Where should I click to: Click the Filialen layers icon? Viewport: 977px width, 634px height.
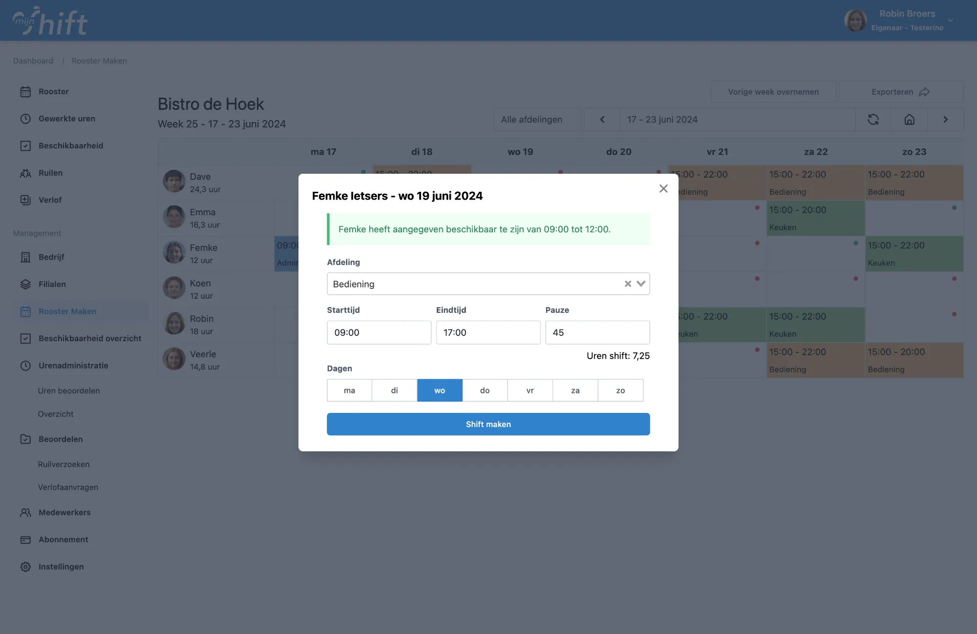25,285
